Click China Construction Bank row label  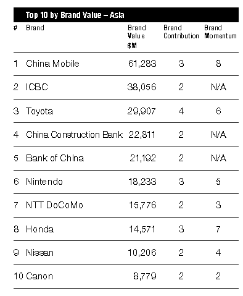[74, 135]
